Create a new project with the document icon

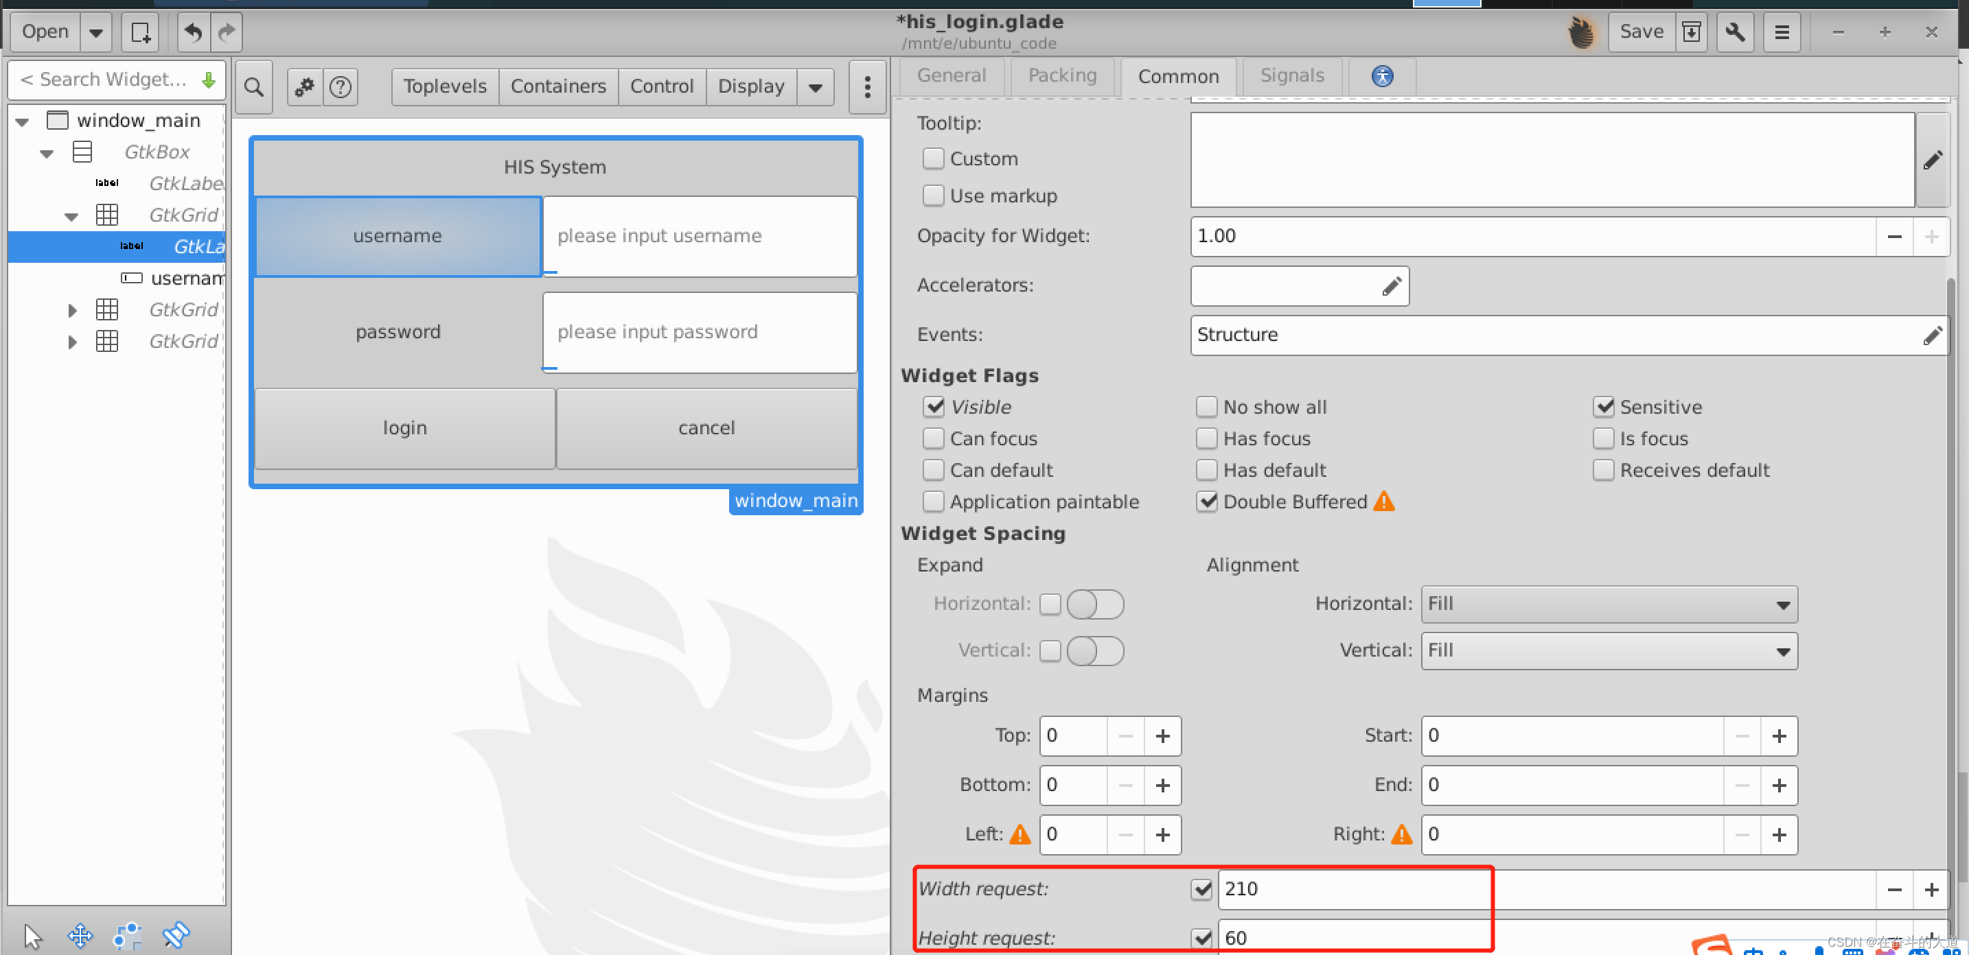pyautogui.click(x=141, y=32)
